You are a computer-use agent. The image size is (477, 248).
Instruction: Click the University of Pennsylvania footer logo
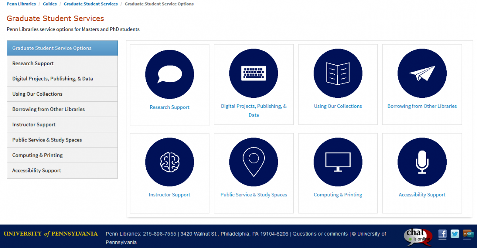tap(50, 234)
